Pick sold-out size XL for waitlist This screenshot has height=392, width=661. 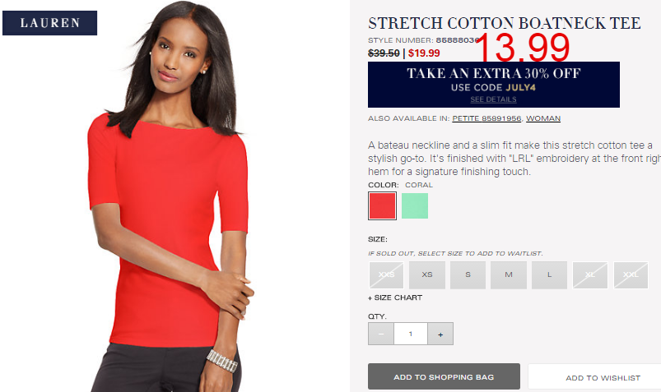tap(590, 275)
